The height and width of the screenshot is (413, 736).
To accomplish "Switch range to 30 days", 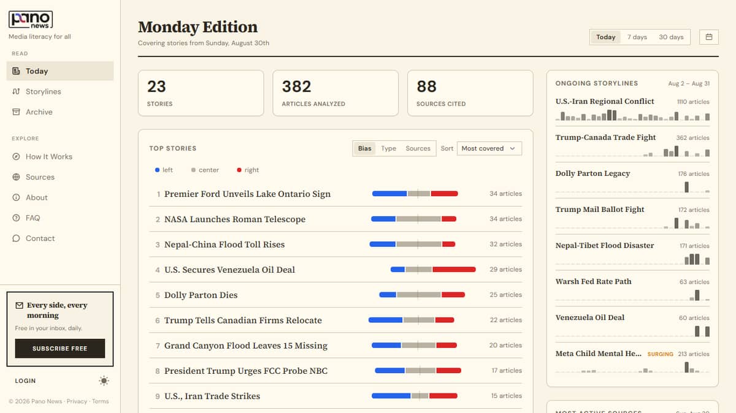I will pyautogui.click(x=671, y=37).
